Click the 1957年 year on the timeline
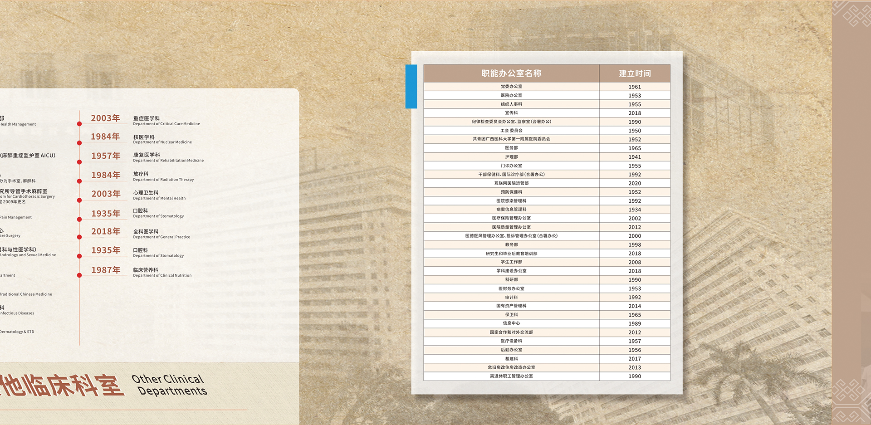Screen dimensions: 871x425 (x=106, y=156)
